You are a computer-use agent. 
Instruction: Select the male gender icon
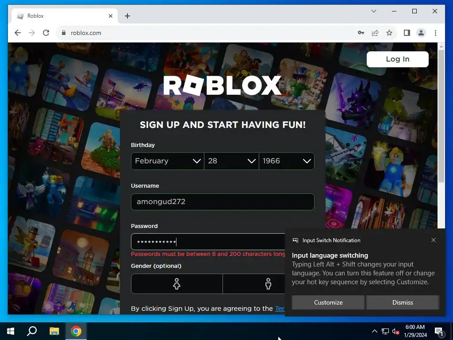click(269, 284)
